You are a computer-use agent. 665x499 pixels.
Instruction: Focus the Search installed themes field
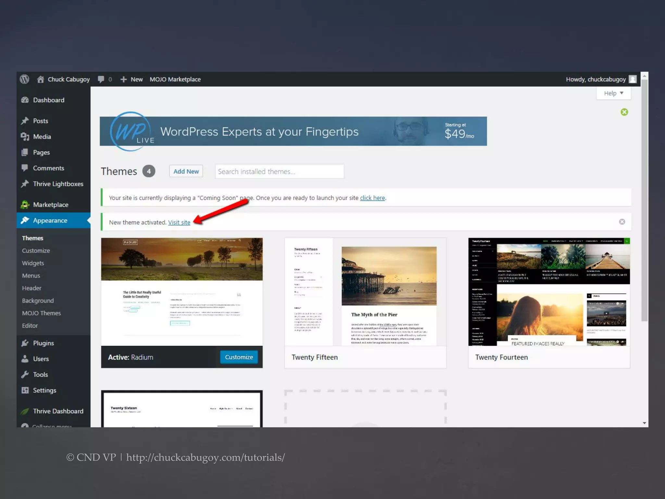coord(279,171)
